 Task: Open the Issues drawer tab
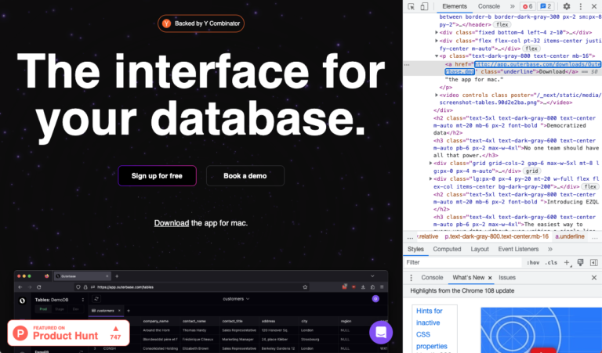[x=507, y=277]
